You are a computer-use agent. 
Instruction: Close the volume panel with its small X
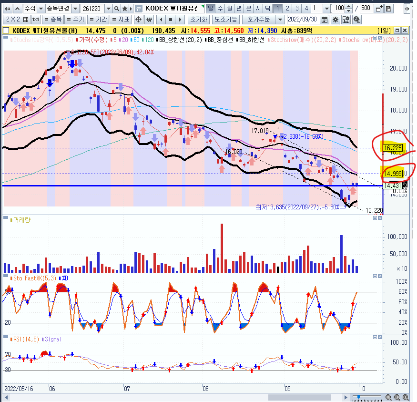[x=380, y=218]
